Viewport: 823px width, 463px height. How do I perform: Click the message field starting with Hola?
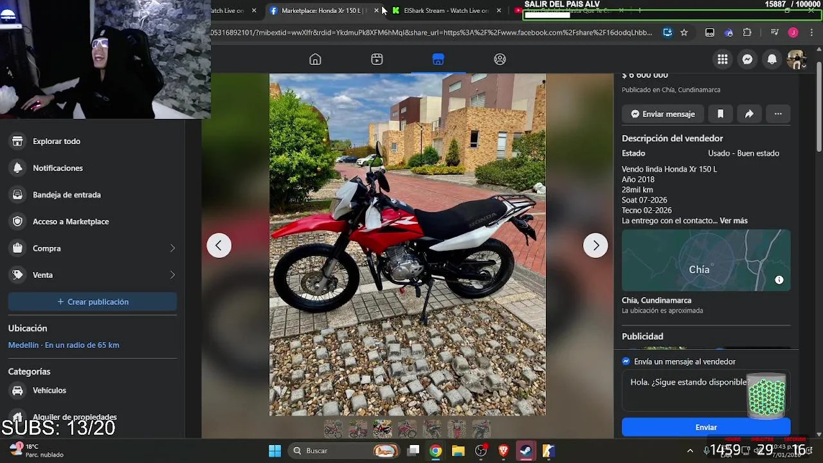(x=706, y=390)
